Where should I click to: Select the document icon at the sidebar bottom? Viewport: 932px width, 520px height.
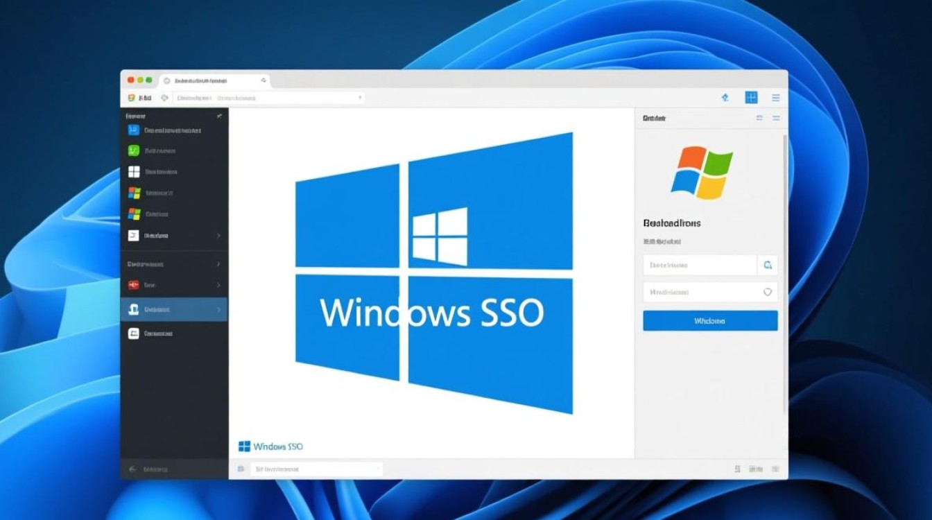(x=133, y=333)
